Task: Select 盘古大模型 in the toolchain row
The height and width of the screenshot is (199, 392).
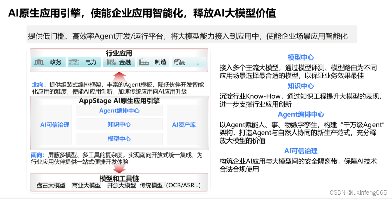Action: [x=51, y=185]
